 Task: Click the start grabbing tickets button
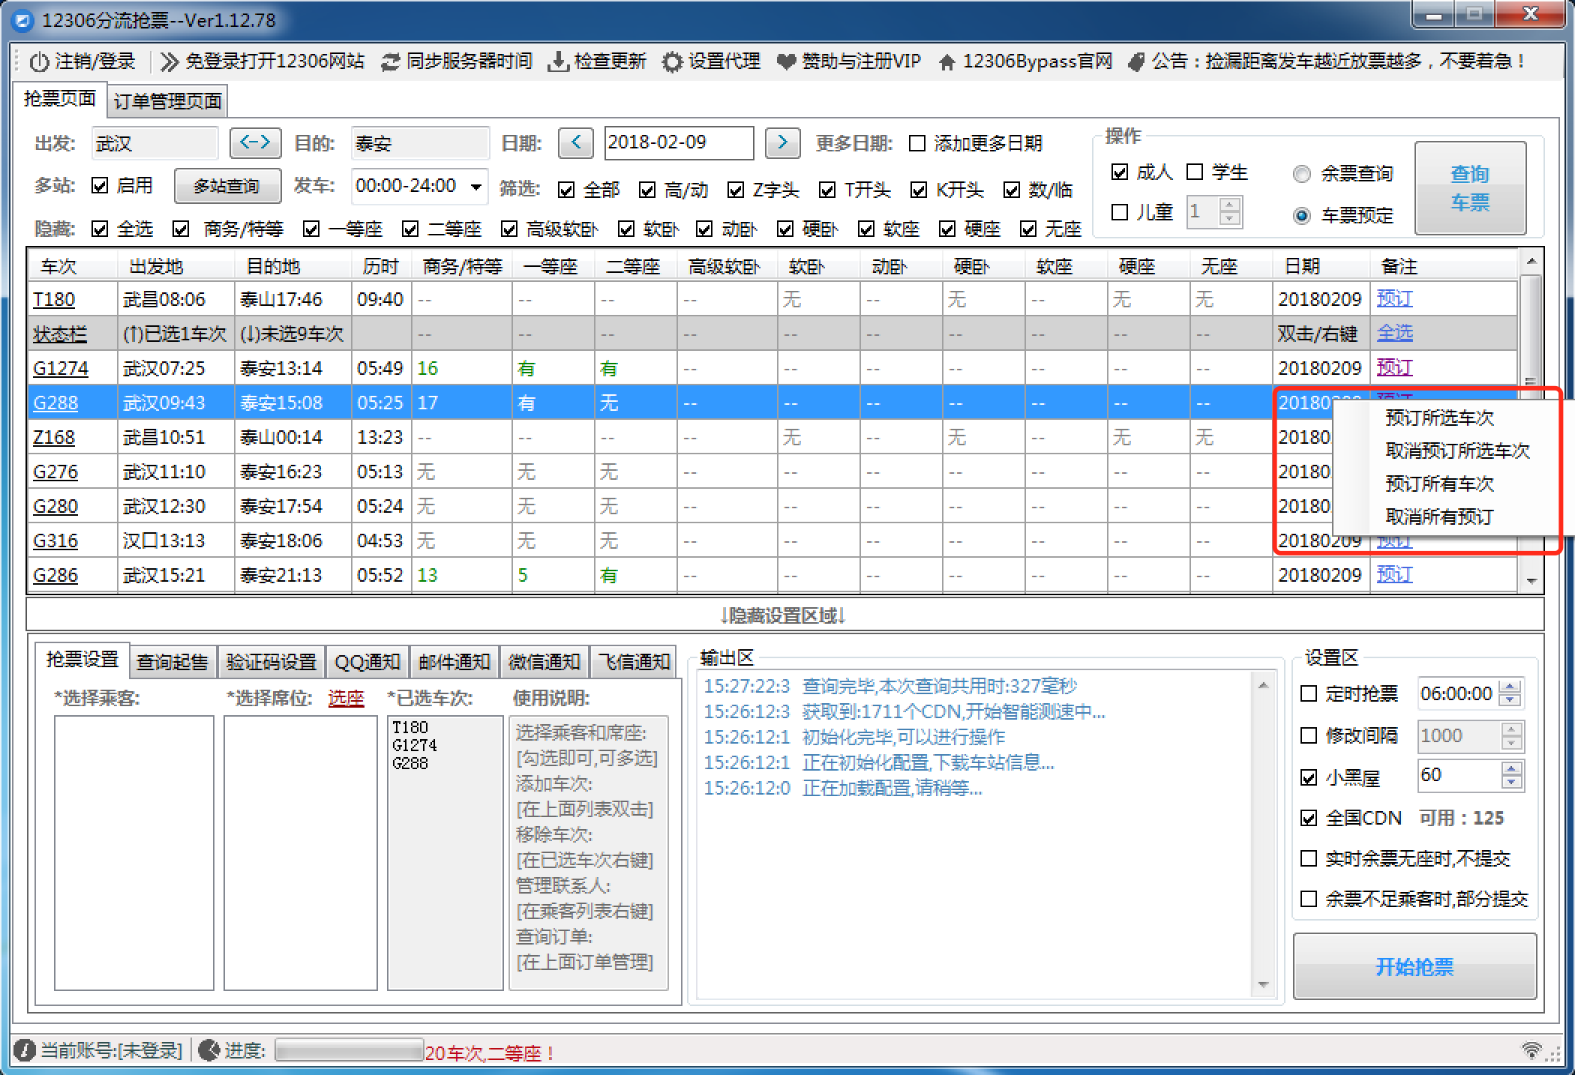(x=1414, y=967)
